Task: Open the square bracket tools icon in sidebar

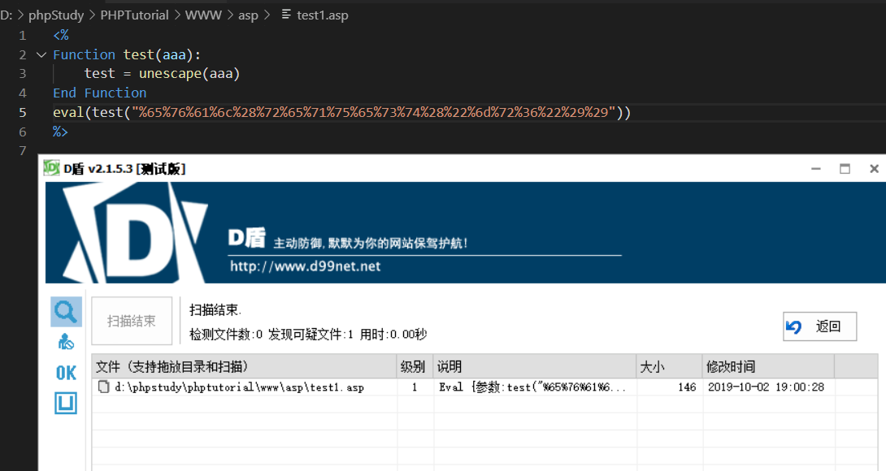Action: pos(66,404)
